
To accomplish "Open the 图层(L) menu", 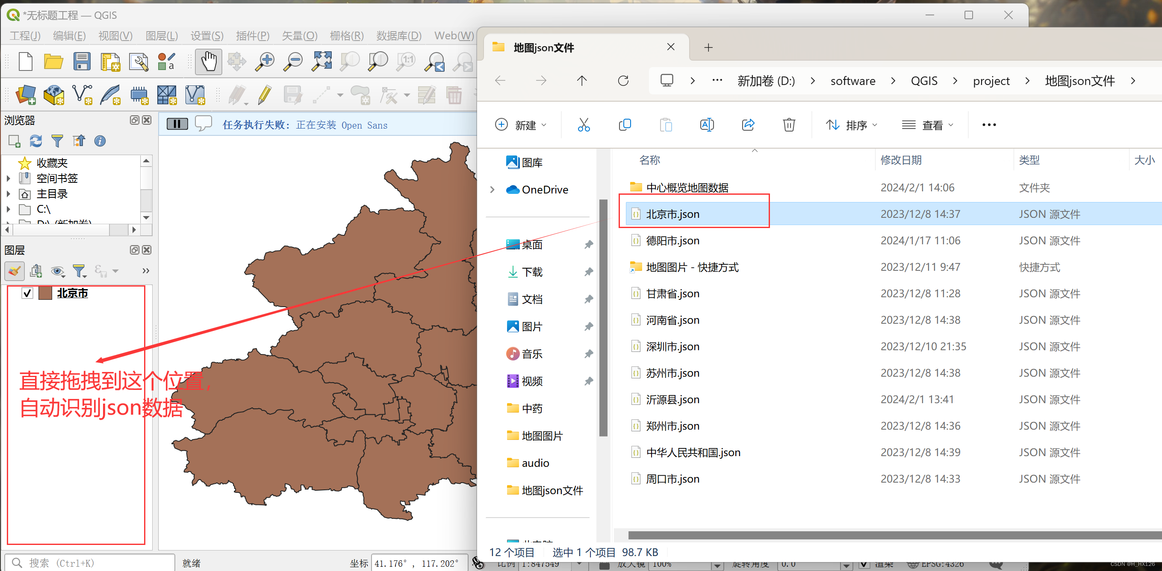I will point(162,35).
